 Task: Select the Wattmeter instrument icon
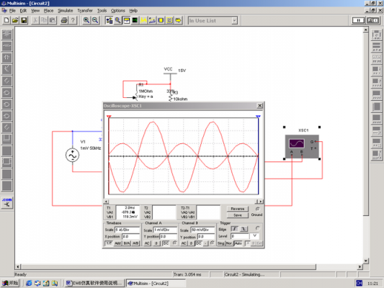[376, 59]
